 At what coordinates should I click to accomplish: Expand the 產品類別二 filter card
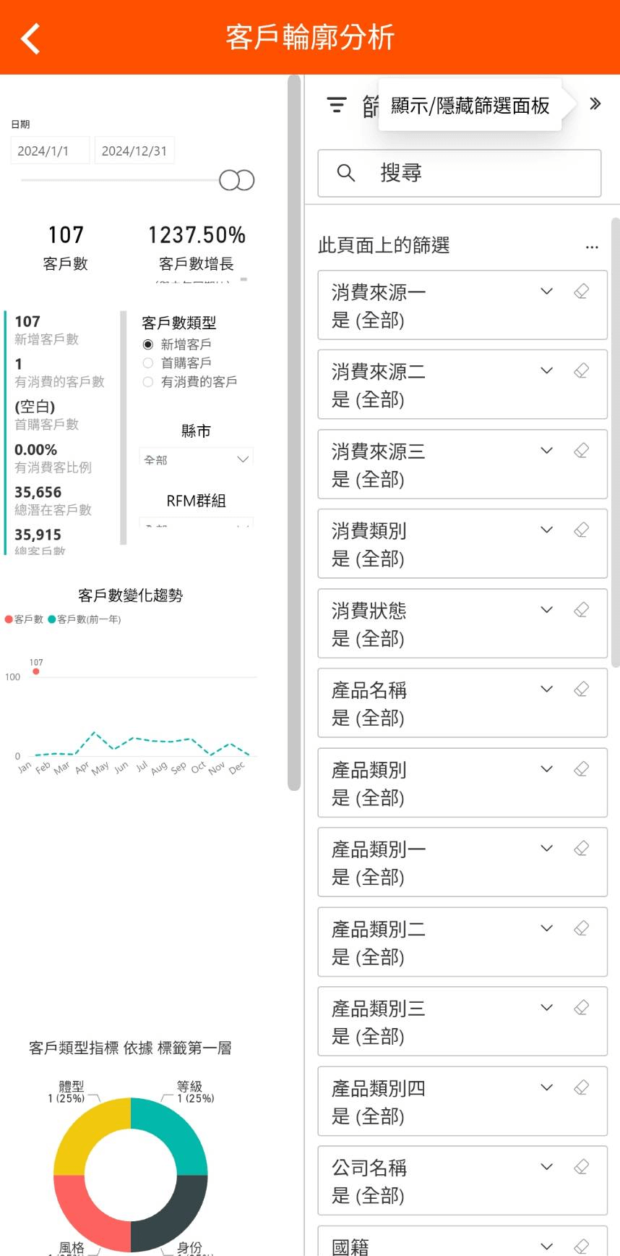pos(547,928)
